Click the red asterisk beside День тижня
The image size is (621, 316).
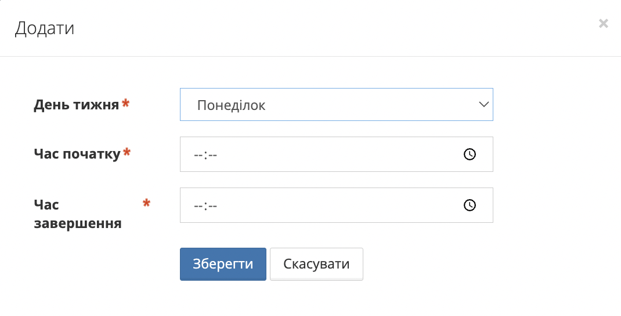click(x=126, y=104)
